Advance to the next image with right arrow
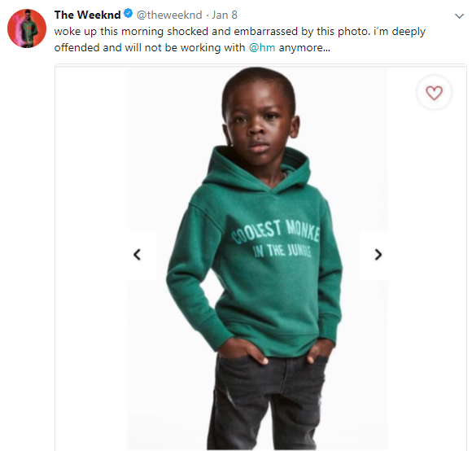The height and width of the screenshot is (451, 472). (378, 255)
